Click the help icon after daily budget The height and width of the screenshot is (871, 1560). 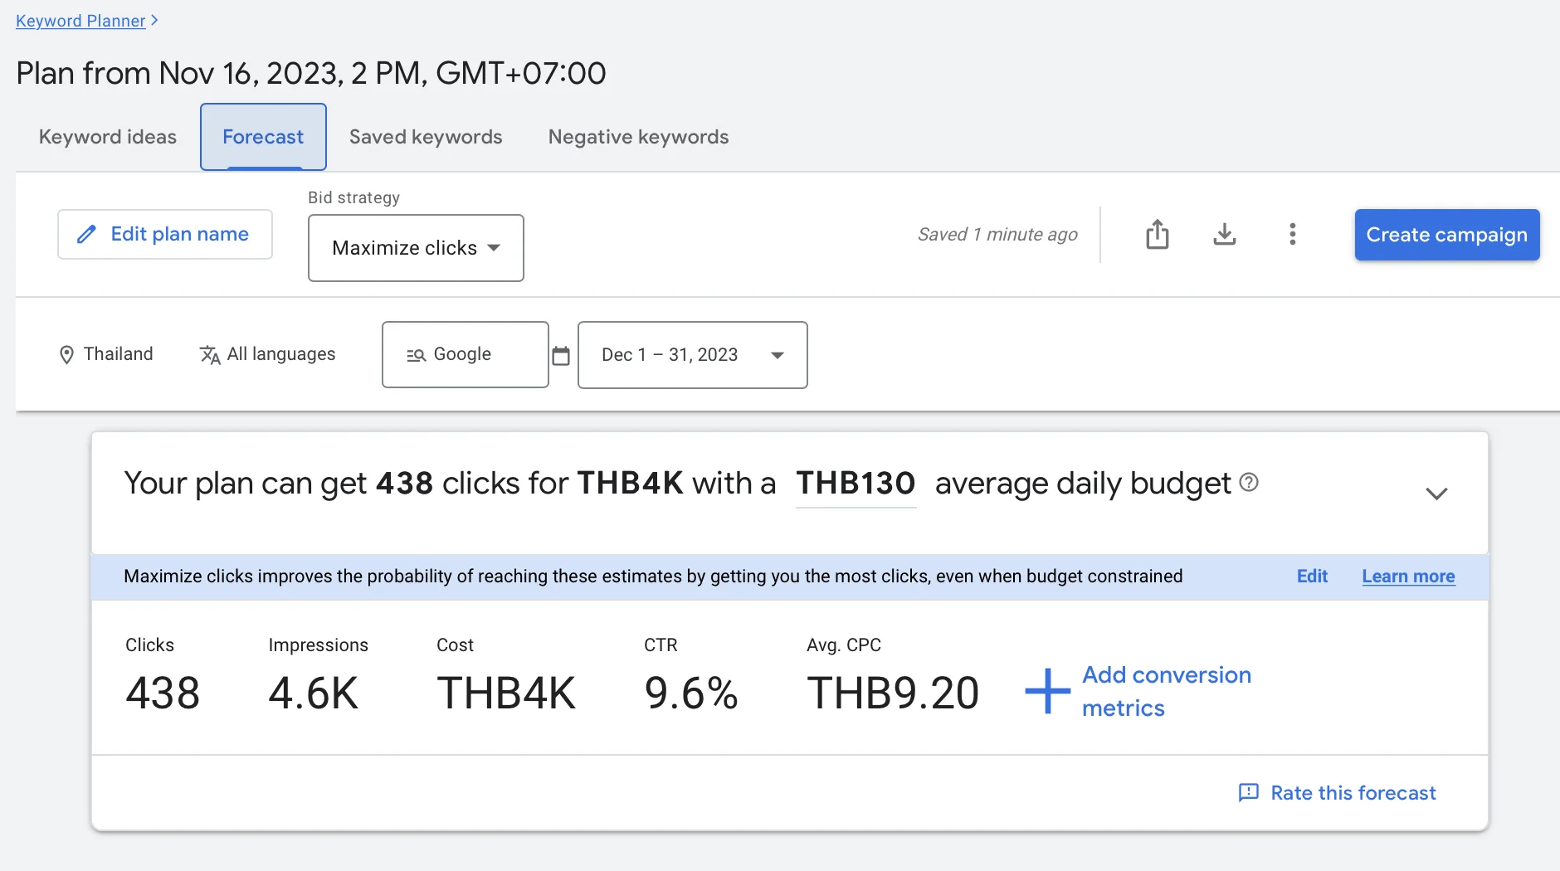1249,482
